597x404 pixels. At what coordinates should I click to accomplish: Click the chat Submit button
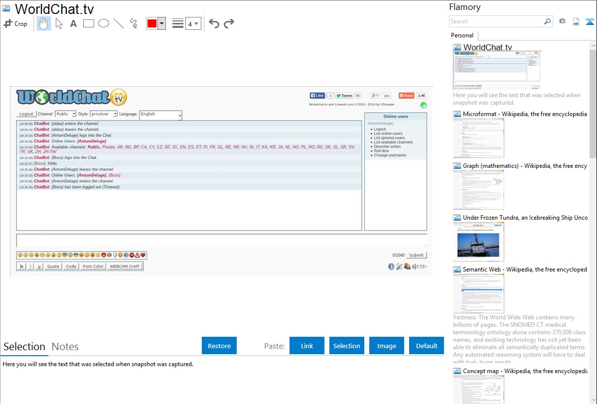(416, 255)
